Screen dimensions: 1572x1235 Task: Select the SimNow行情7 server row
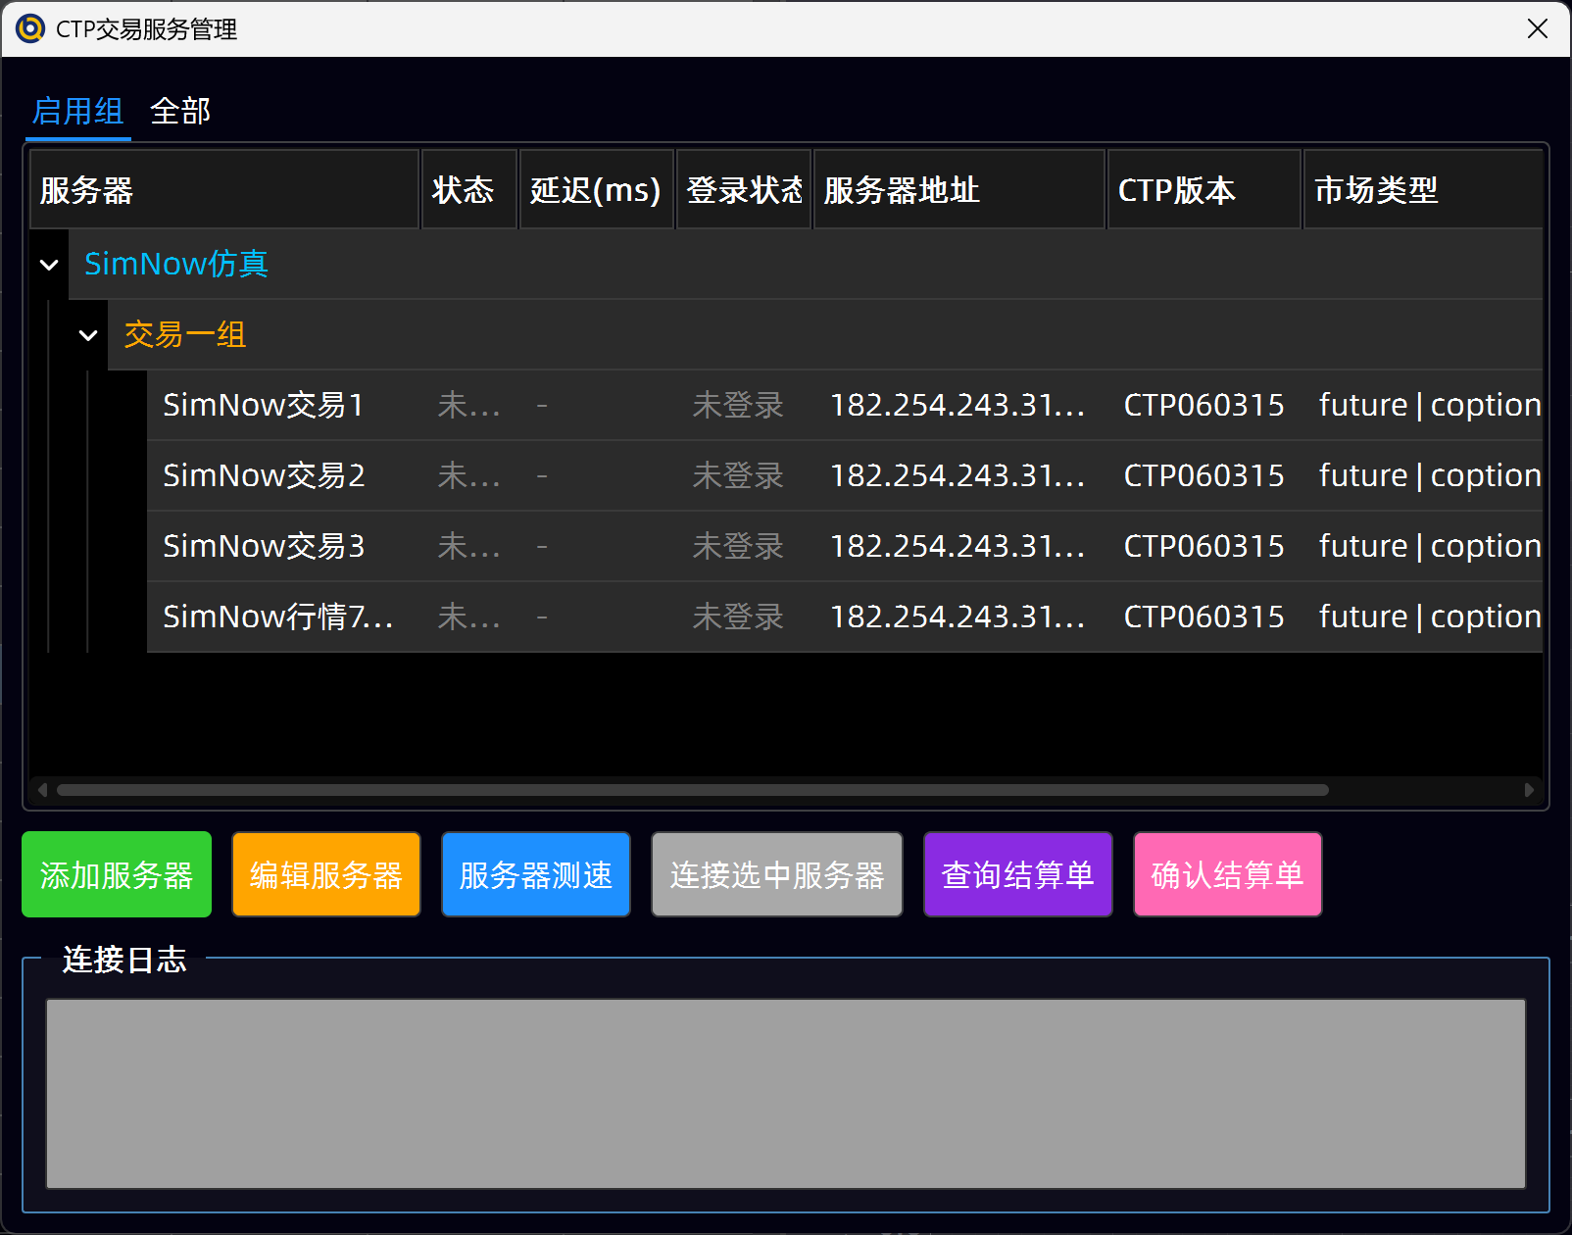pyautogui.click(x=277, y=617)
